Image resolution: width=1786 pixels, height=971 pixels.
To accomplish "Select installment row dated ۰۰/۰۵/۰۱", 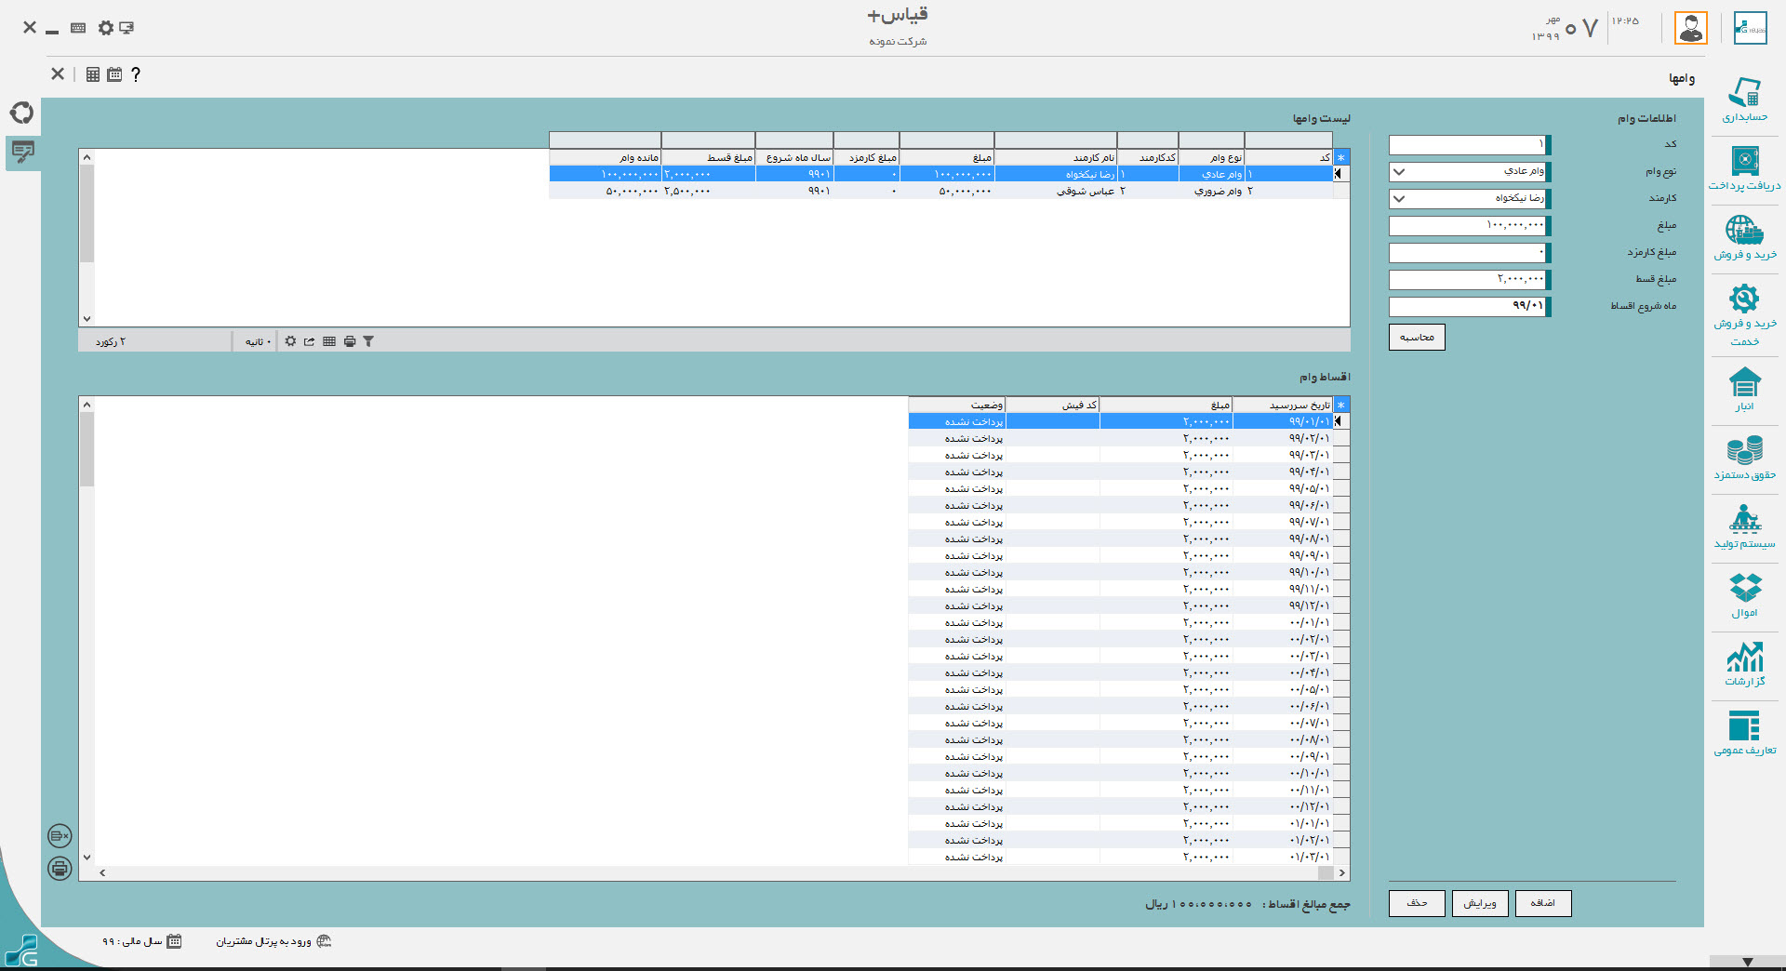I will (1121, 689).
